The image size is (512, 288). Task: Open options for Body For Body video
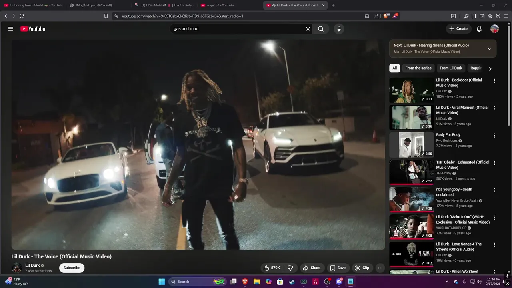494,136
